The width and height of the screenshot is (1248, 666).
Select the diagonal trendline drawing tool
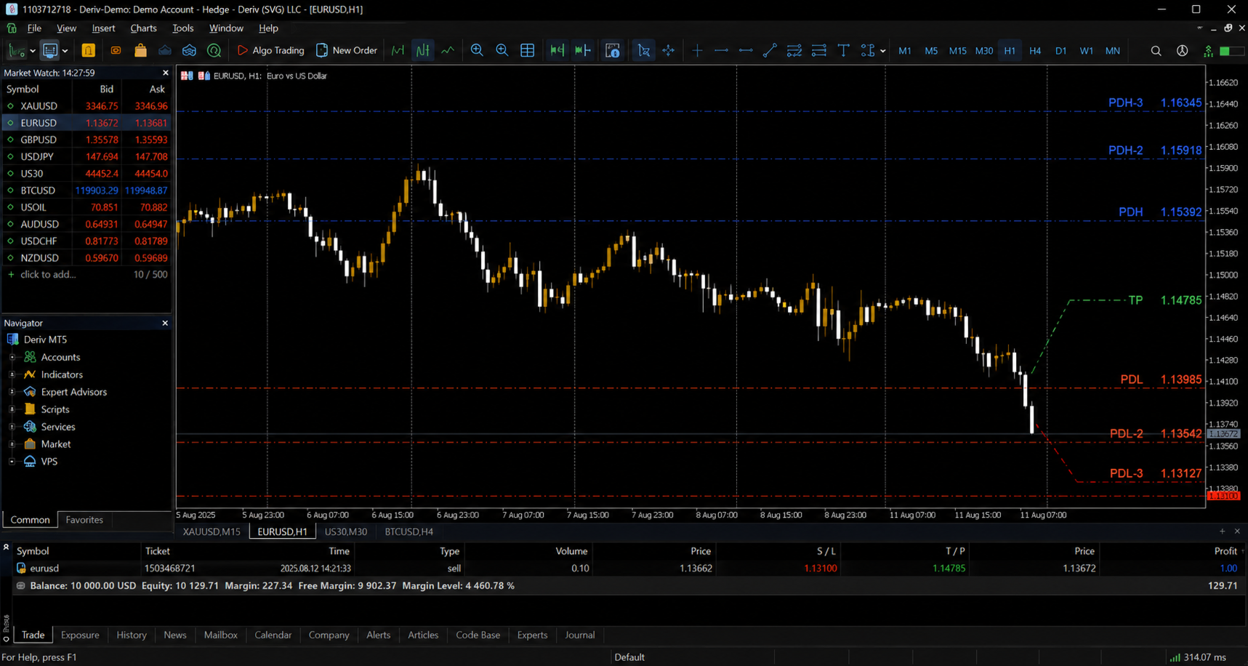(770, 51)
